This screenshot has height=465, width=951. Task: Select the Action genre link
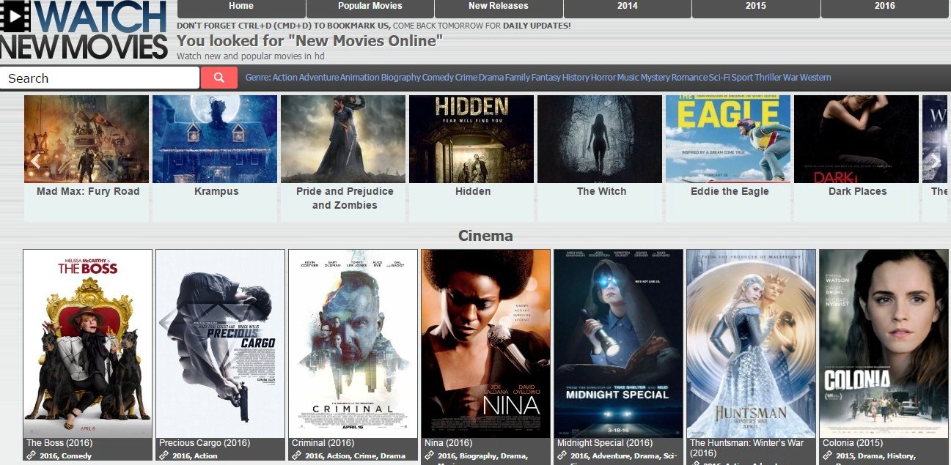tap(285, 78)
